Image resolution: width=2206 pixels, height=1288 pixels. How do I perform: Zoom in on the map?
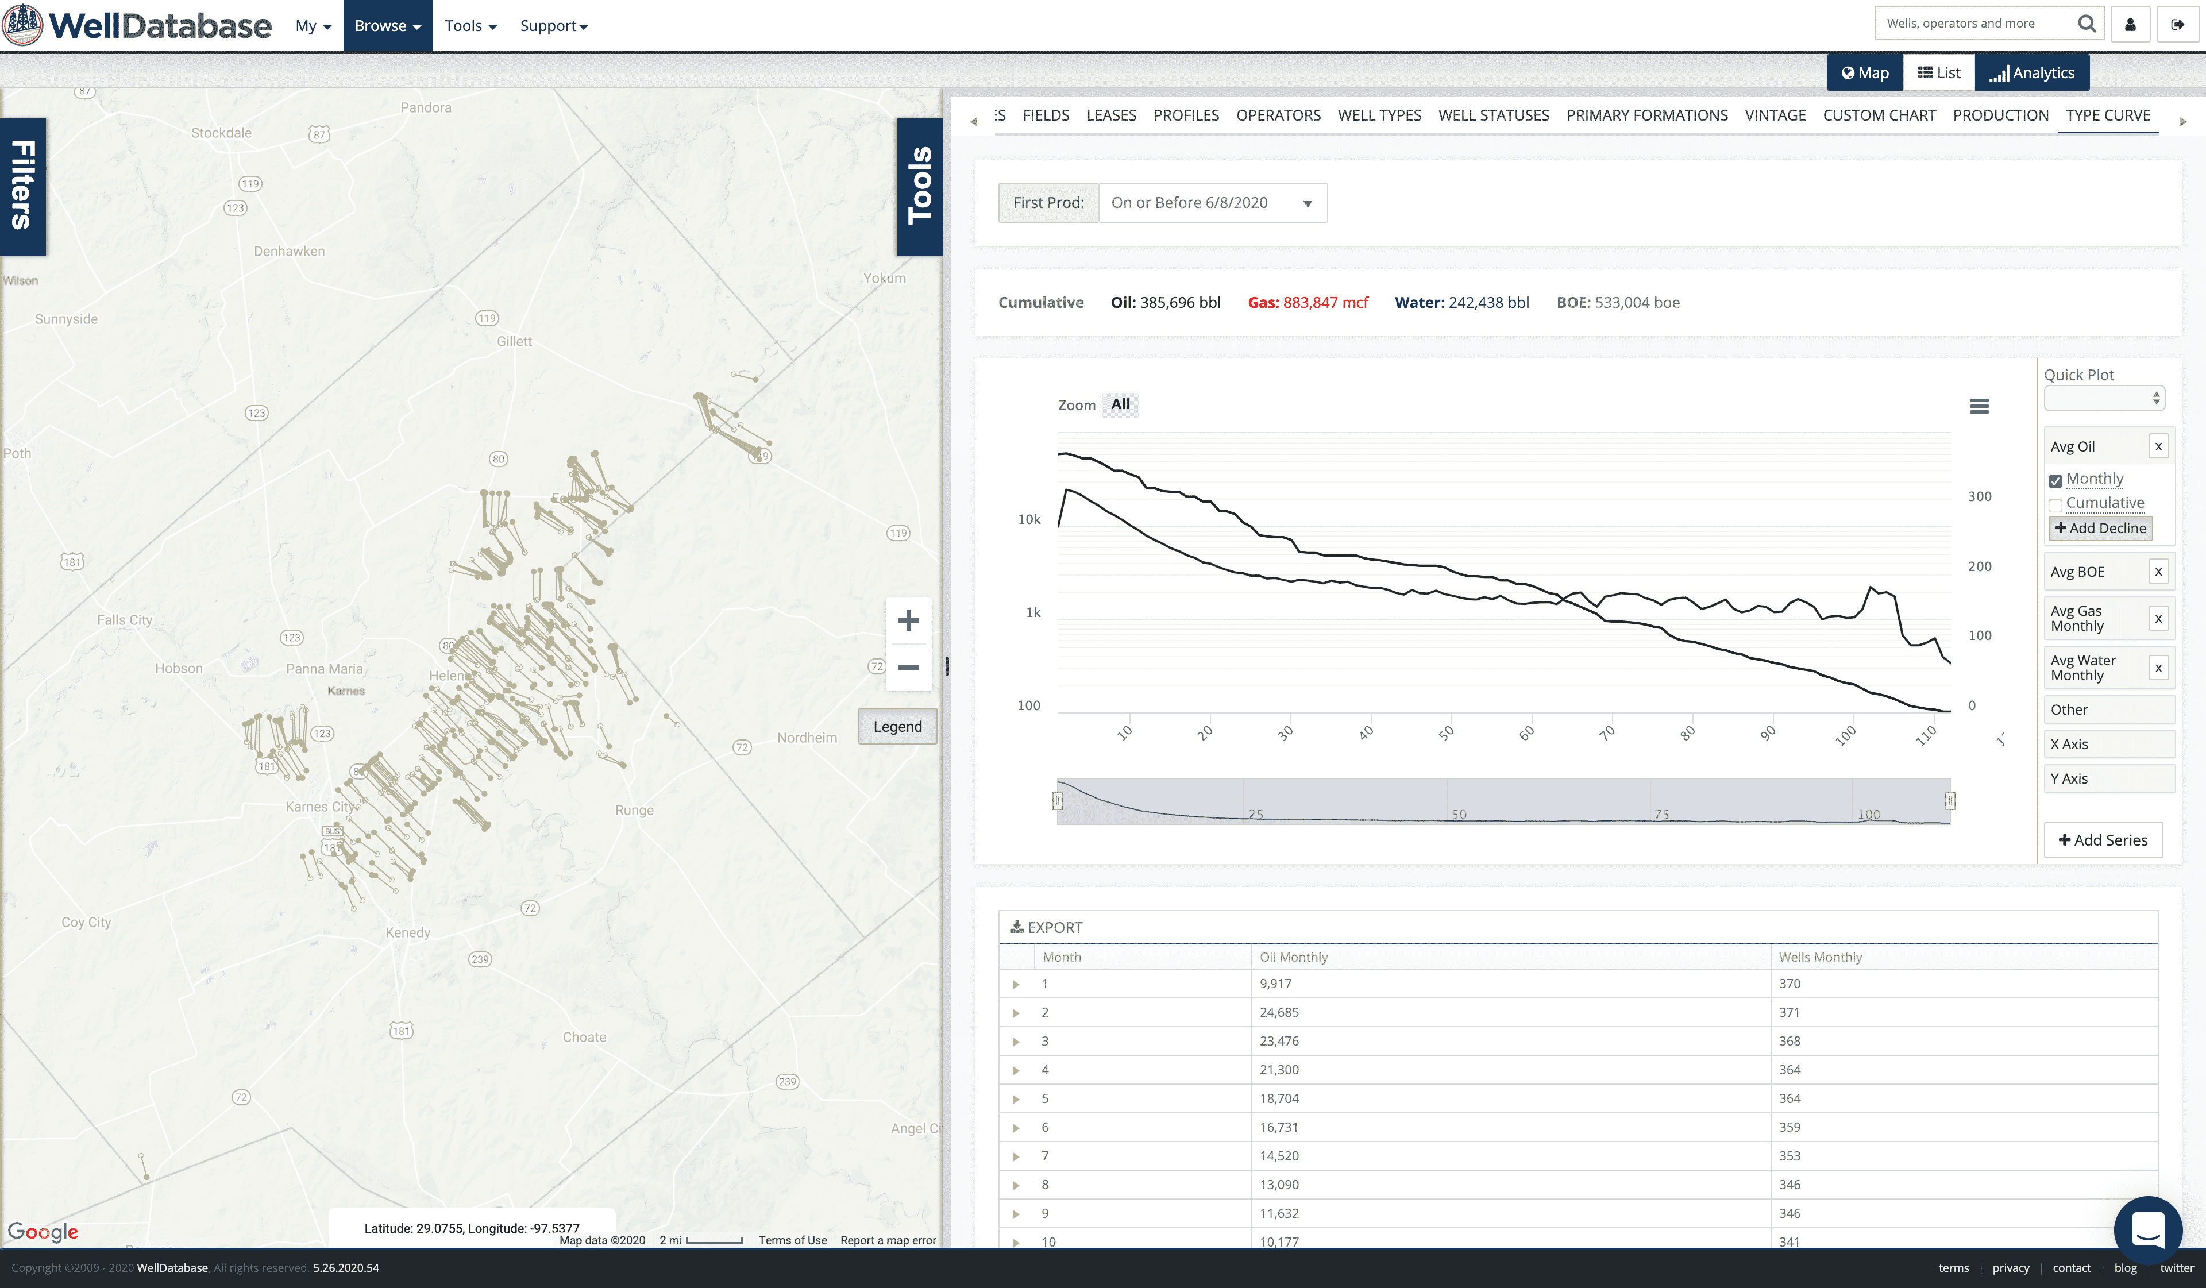[908, 621]
